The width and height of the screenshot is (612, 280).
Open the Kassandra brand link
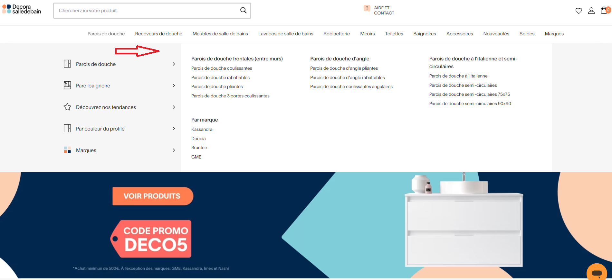(x=202, y=129)
